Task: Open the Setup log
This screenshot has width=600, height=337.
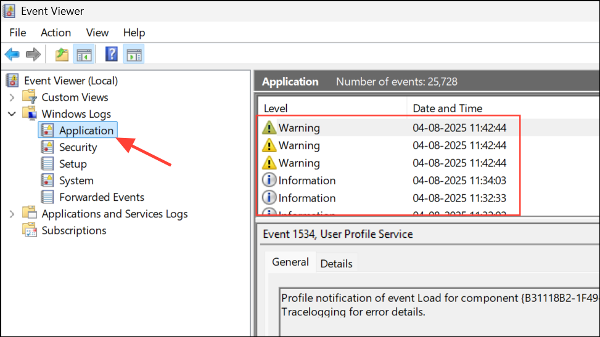Action: (x=73, y=164)
